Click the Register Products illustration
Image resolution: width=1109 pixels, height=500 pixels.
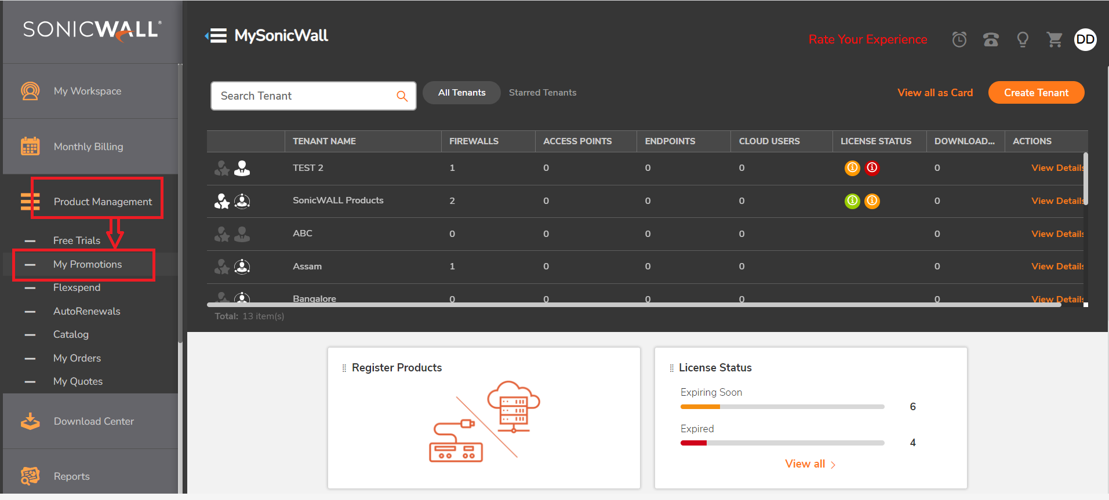pyautogui.click(x=485, y=421)
